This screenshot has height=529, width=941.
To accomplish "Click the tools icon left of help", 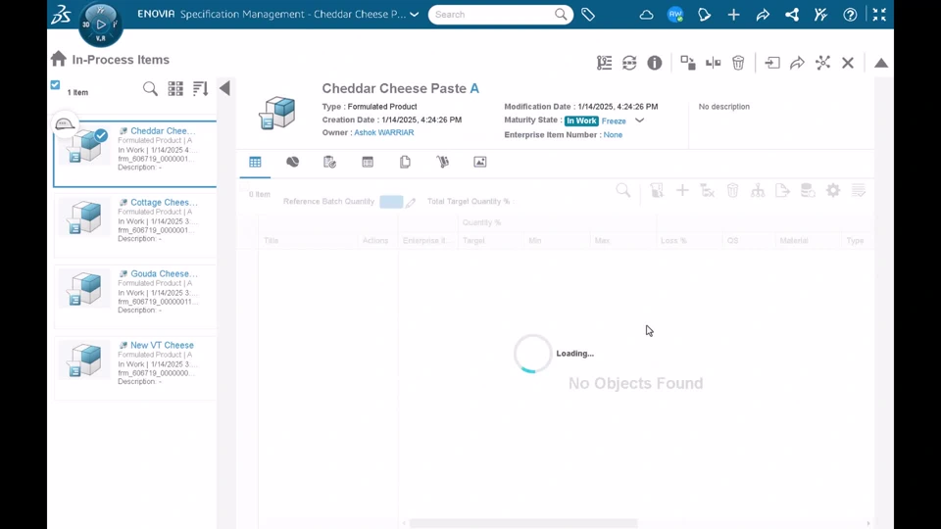I will pos(821,15).
